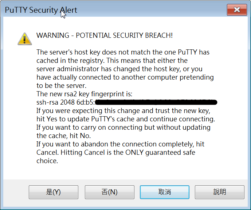Screen dimensions: 251x210
Task: Click the ssh-rsa 2048 fingerprint text
Action: coord(66,102)
